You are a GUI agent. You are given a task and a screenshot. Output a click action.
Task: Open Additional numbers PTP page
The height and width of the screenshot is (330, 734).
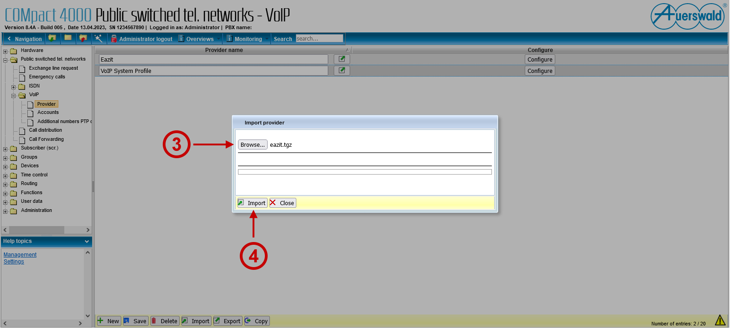pyautogui.click(x=64, y=122)
